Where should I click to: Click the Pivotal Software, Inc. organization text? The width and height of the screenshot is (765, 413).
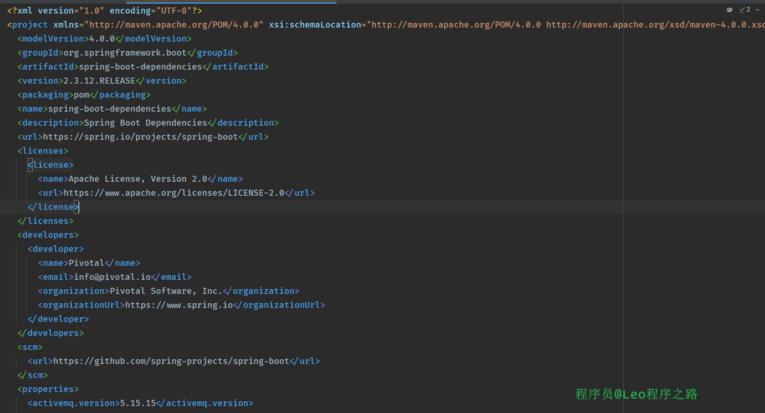pyautogui.click(x=166, y=291)
